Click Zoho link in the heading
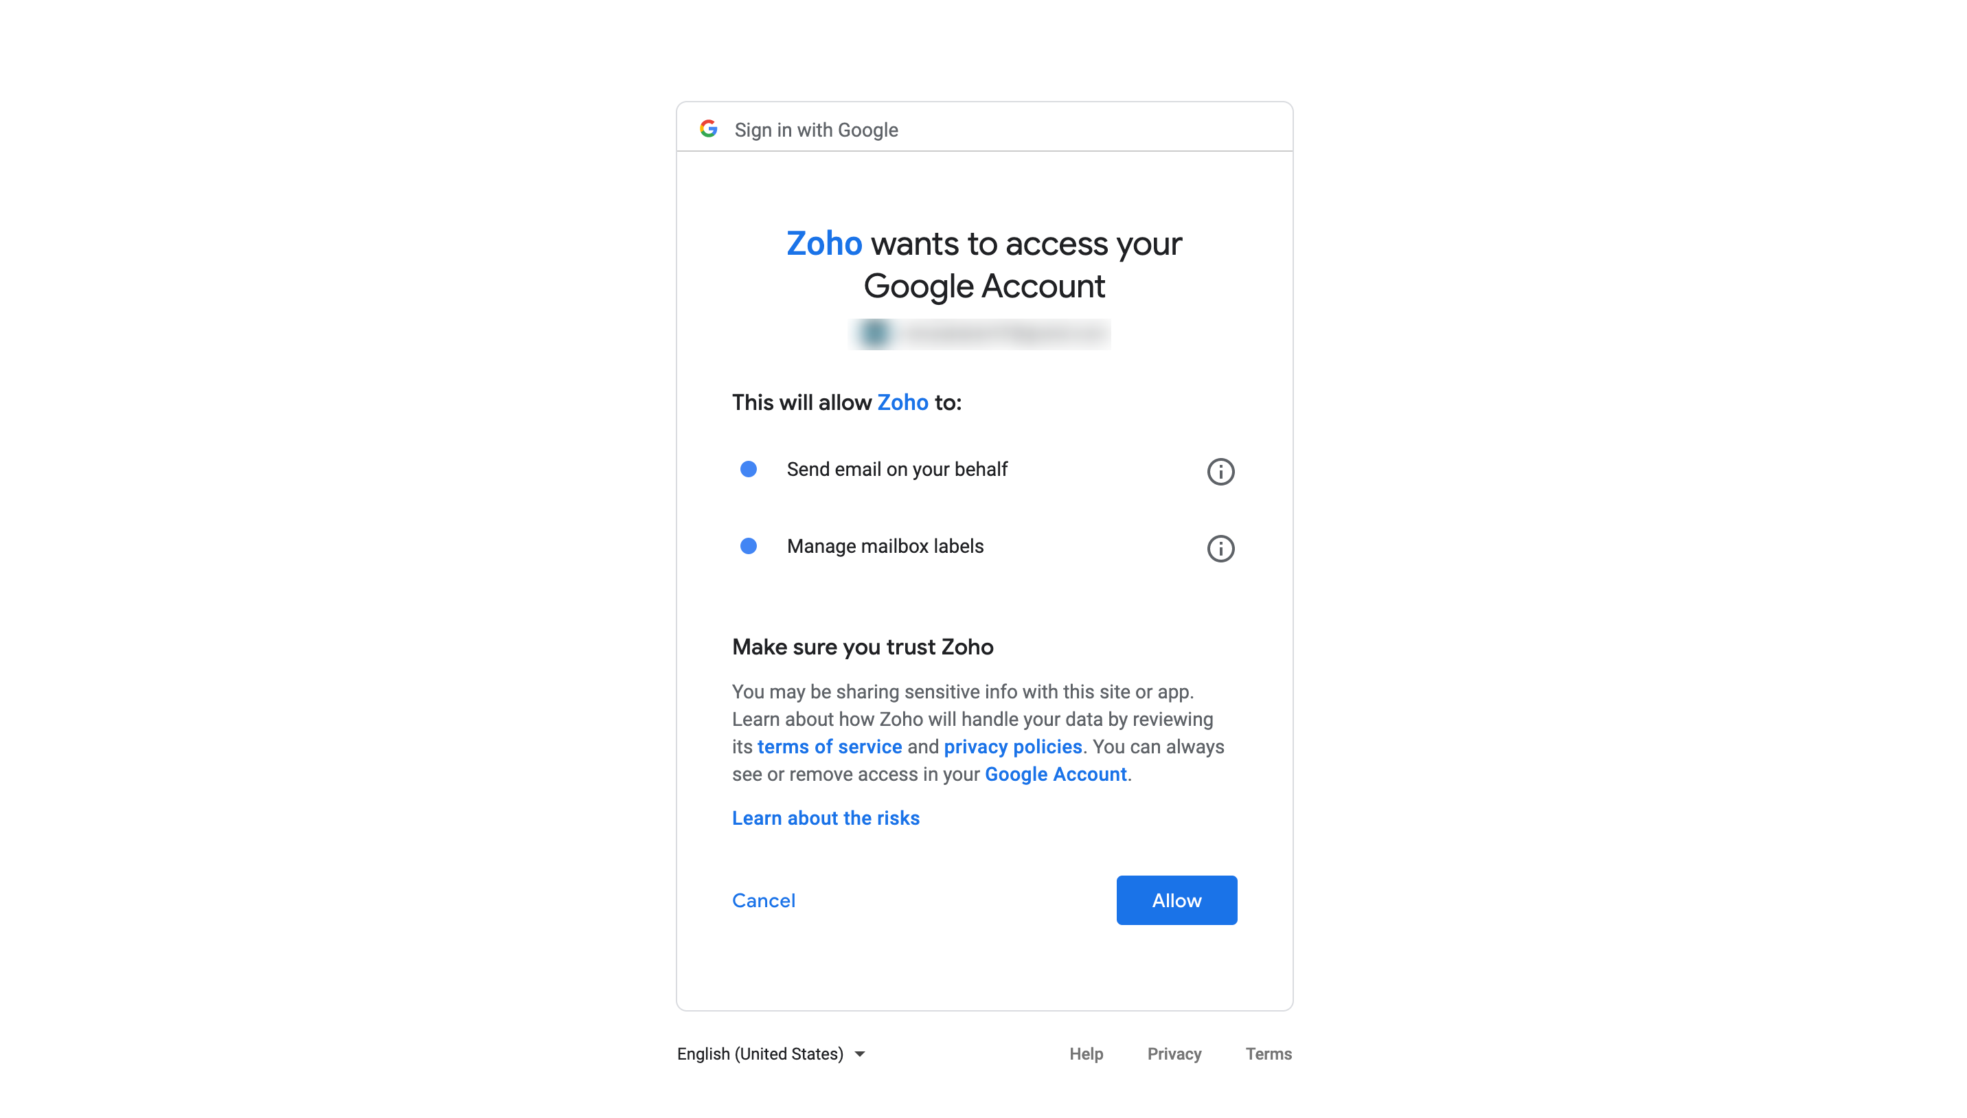The image size is (1967, 1118). 823,244
